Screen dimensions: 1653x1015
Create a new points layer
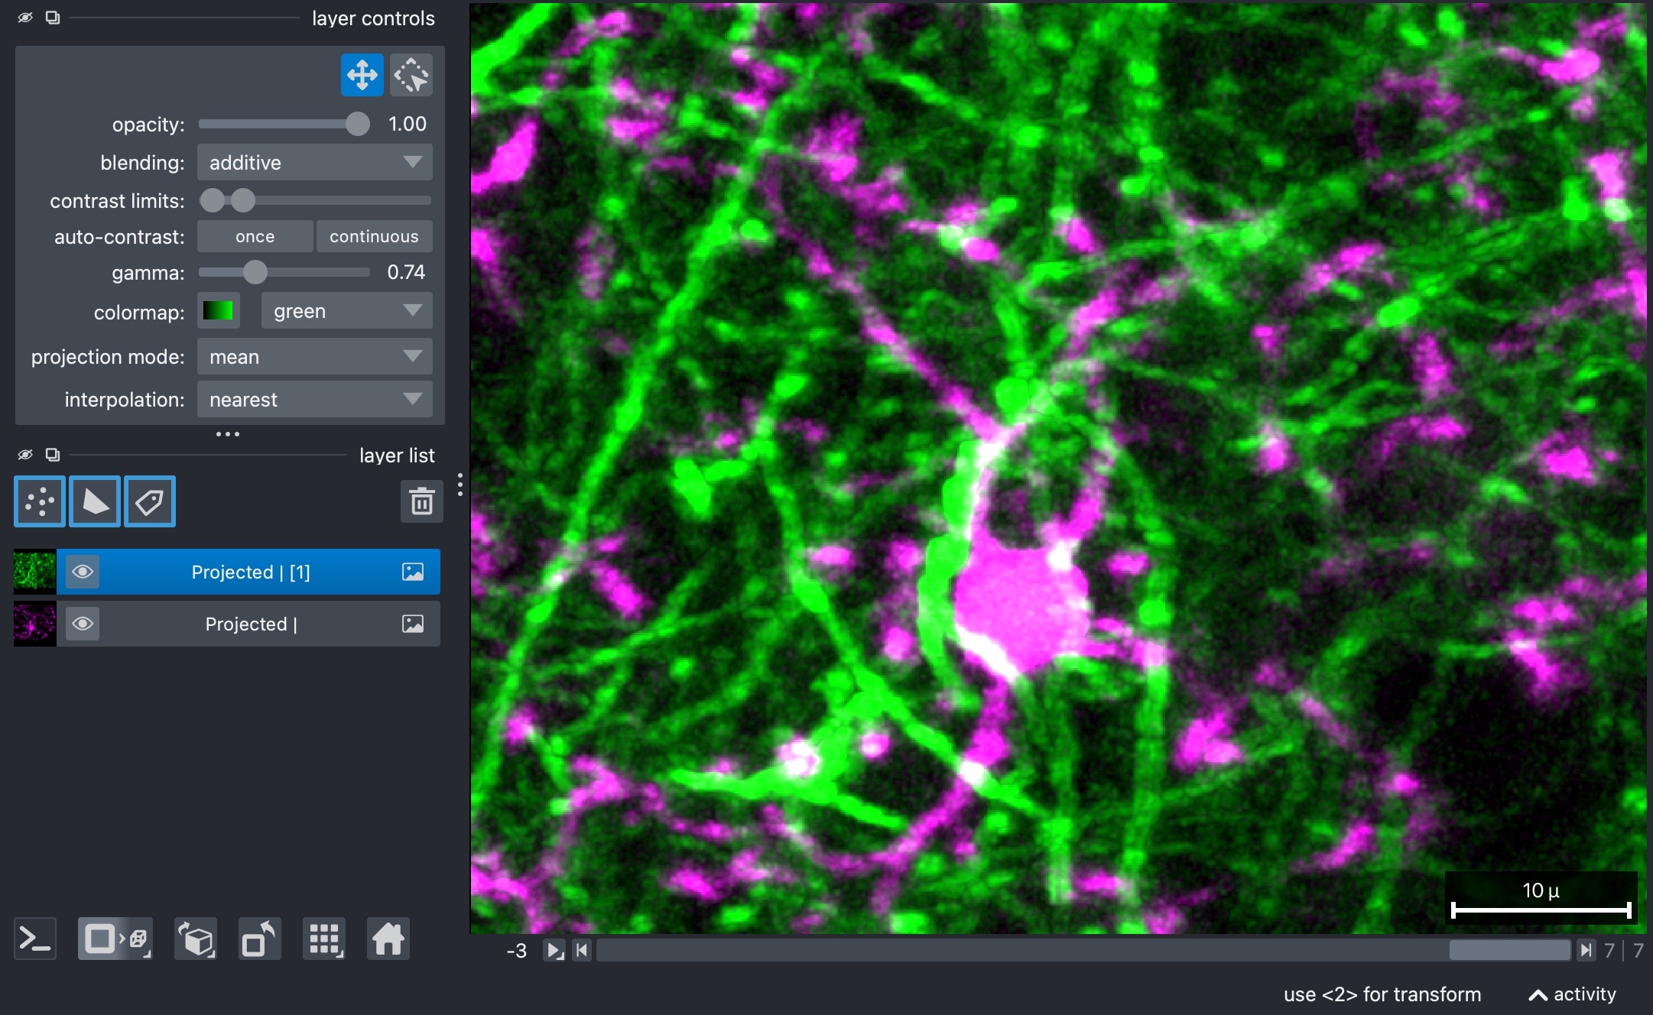pos(40,501)
